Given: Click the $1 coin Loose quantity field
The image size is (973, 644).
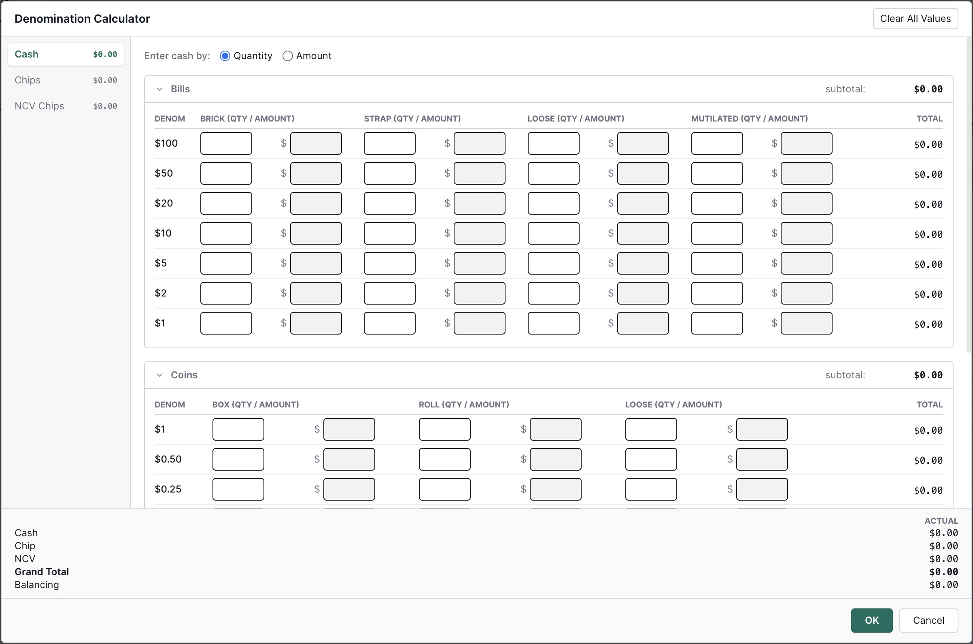Looking at the screenshot, I should pos(651,429).
